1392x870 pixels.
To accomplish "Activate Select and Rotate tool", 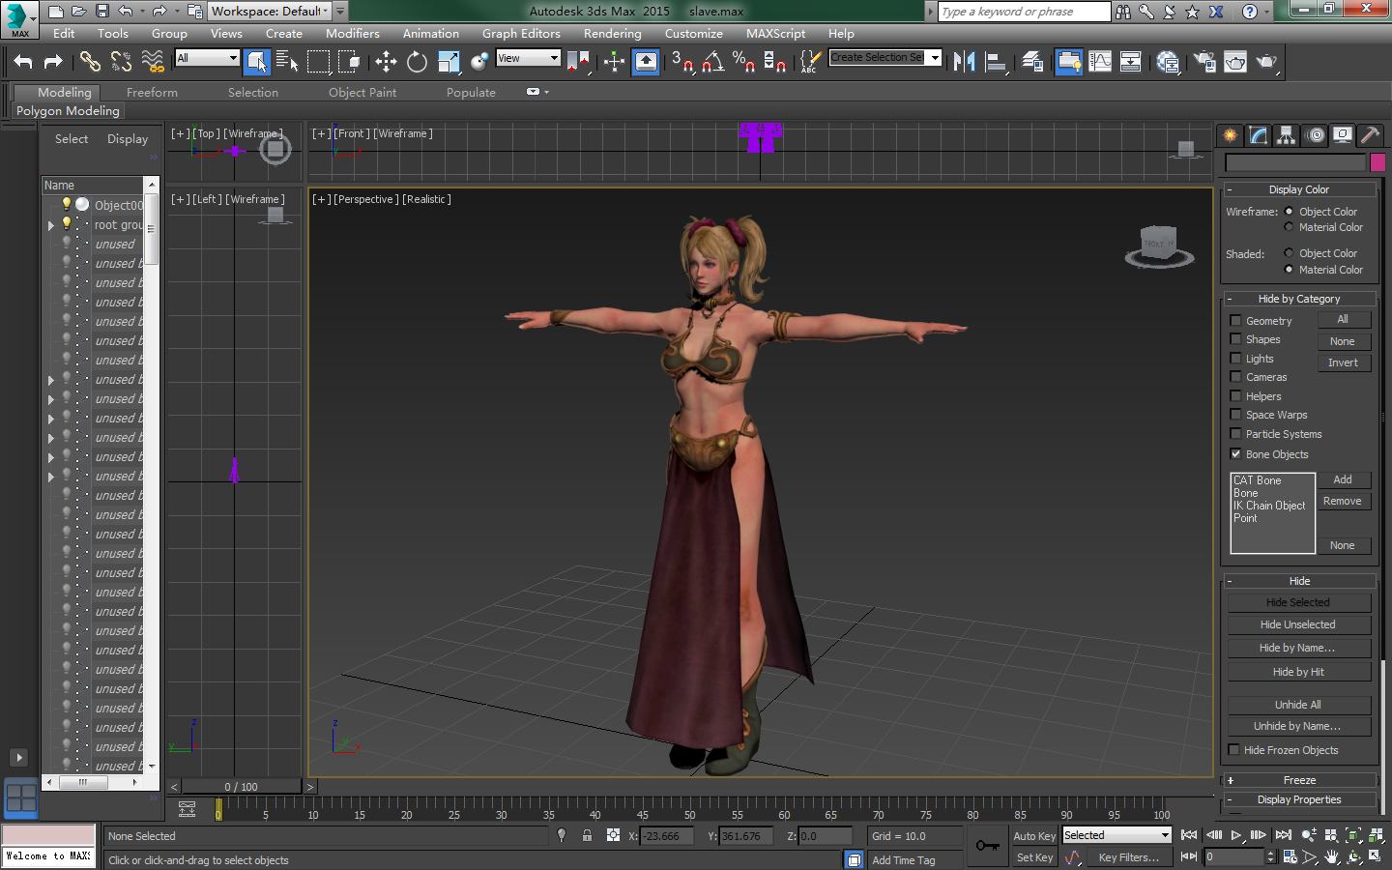I will tap(417, 62).
